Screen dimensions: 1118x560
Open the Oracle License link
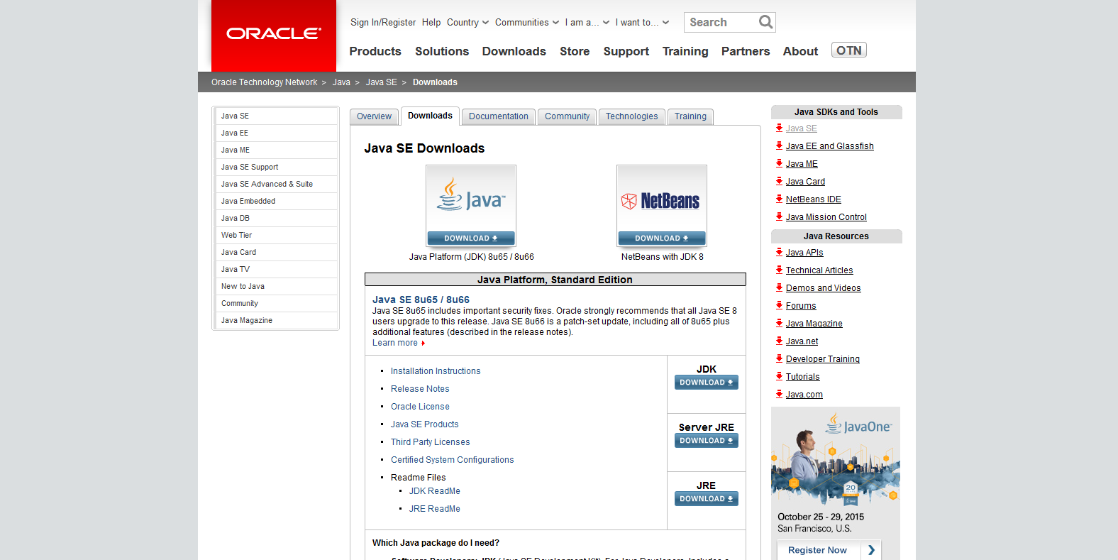coord(420,407)
